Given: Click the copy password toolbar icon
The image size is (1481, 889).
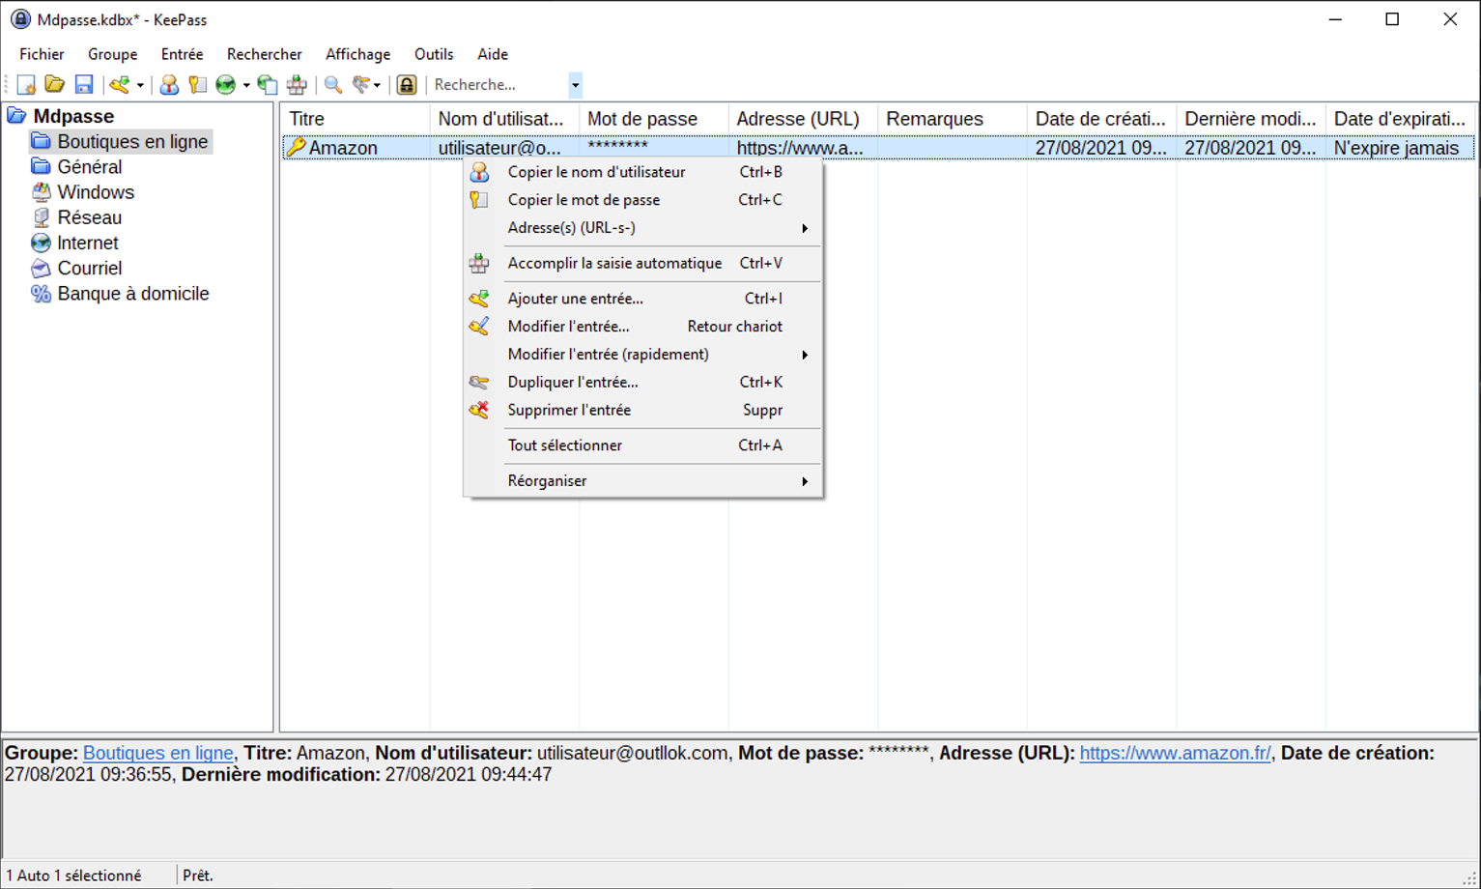Looking at the screenshot, I should [x=198, y=85].
